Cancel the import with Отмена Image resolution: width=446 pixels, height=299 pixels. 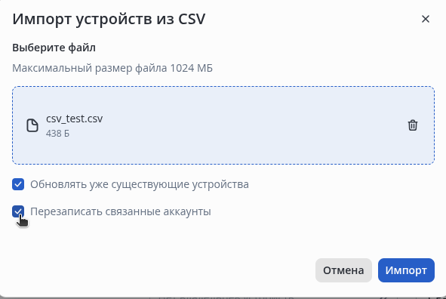343,270
